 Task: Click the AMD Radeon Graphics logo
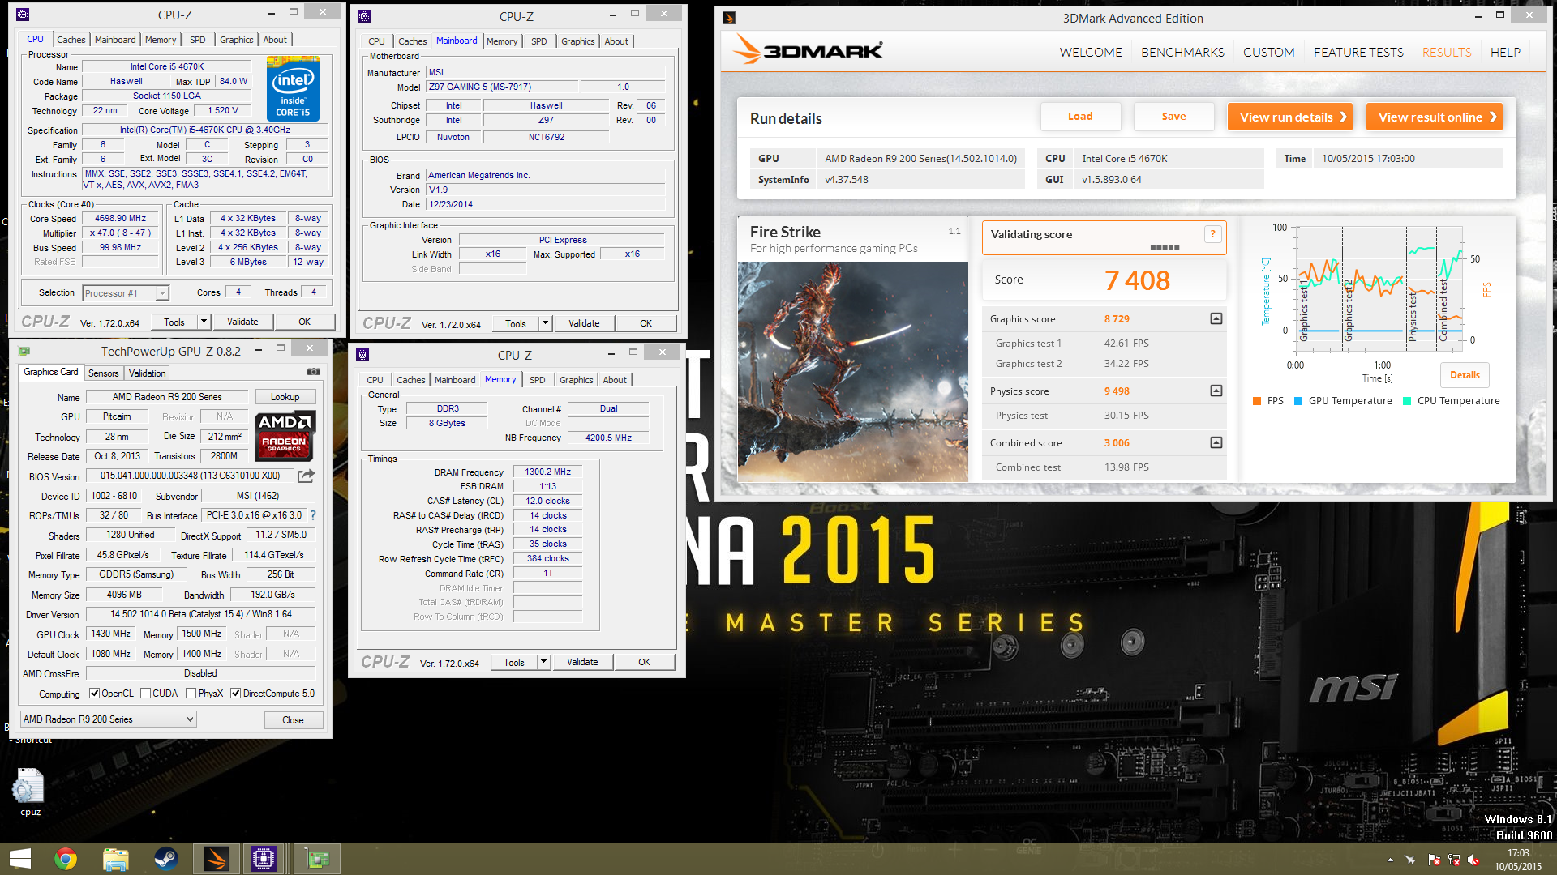coord(285,435)
